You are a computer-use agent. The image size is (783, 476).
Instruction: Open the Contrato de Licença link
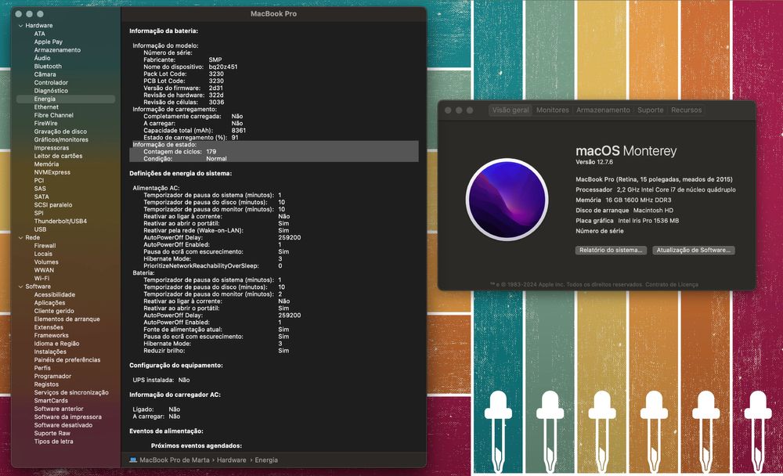[672, 285]
